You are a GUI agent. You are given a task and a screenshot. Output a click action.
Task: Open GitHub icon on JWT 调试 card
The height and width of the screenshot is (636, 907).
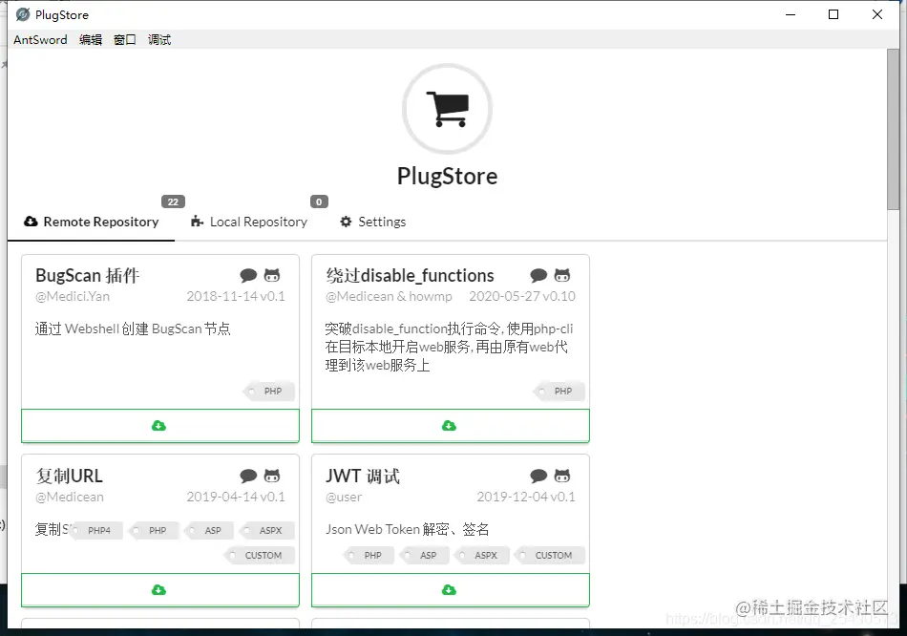564,475
